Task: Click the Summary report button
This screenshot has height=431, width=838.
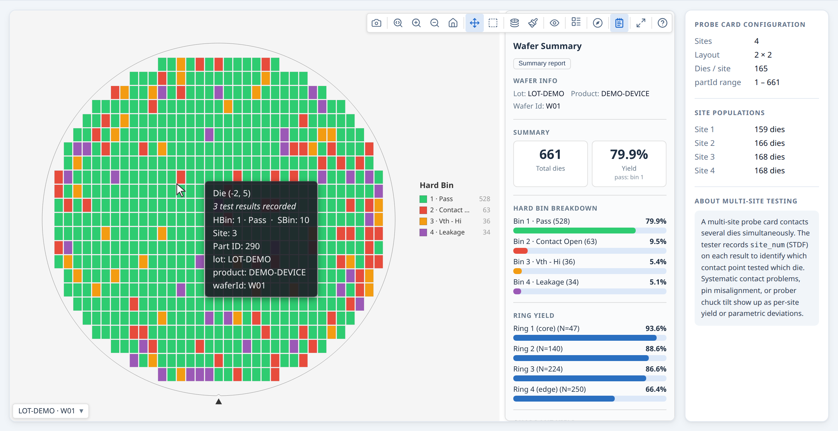Action: tap(542, 63)
